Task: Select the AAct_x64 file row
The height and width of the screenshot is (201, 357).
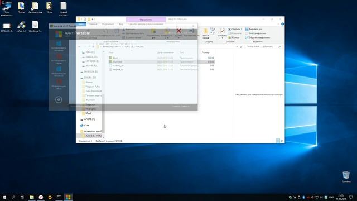Action: [x=161, y=61]
